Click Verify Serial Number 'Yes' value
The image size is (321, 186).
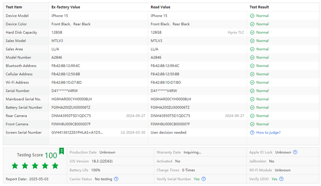pyautogui.click(x=197, y=179)
